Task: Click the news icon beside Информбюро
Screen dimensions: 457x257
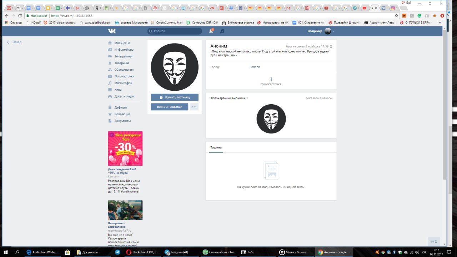Action: click(x=110, y=50)
